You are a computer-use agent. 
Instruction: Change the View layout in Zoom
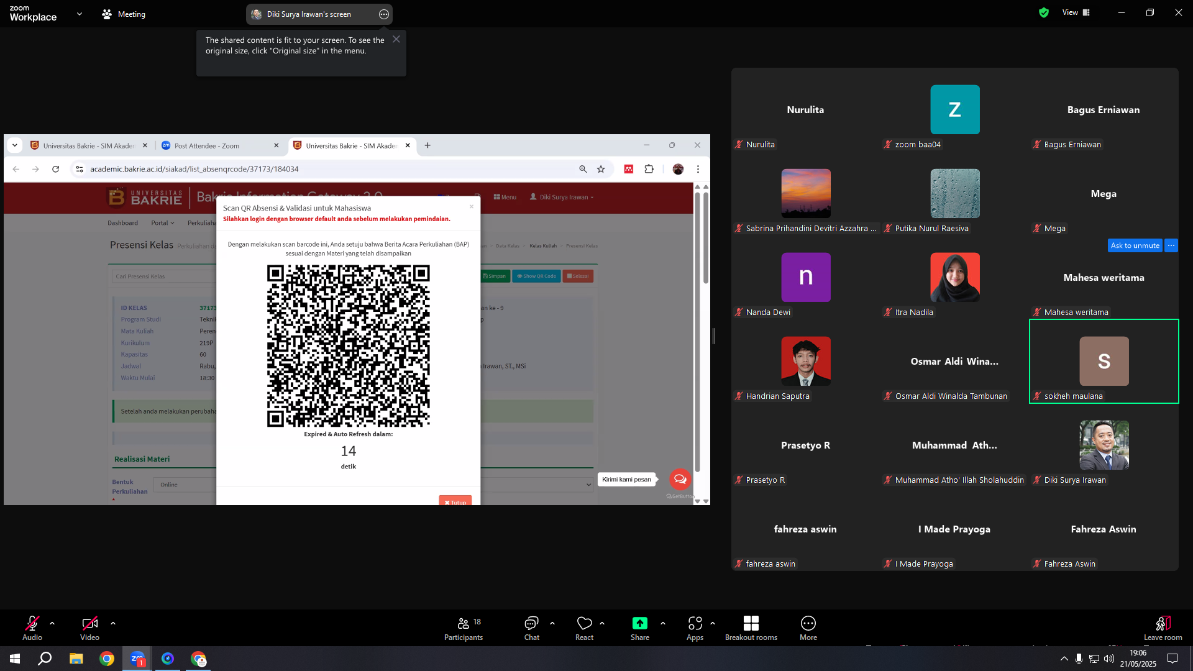click(x=1076, y=12)
